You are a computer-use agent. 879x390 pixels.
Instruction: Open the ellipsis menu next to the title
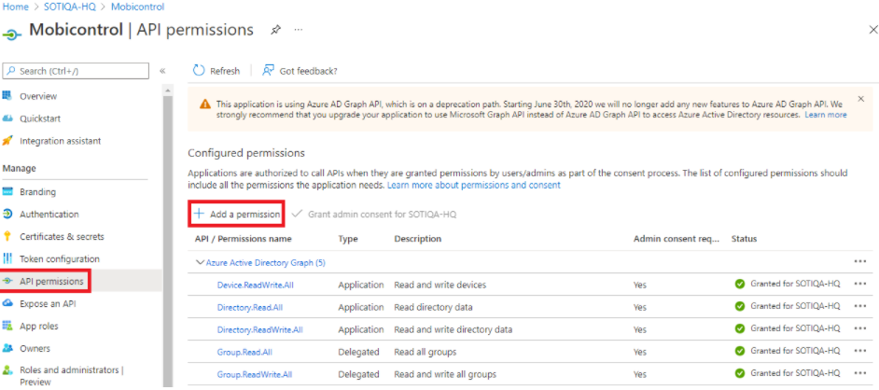pos(299,30)
